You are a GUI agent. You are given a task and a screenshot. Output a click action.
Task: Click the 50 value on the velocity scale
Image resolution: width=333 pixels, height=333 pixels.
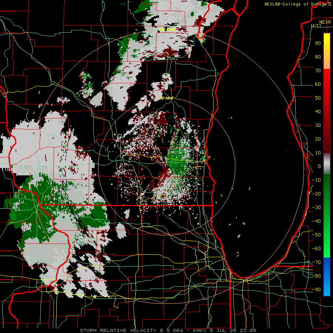pyautogui.click(x=318, y=98)
